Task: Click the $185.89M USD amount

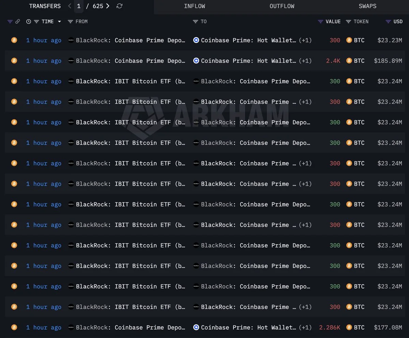Action: 388,61
